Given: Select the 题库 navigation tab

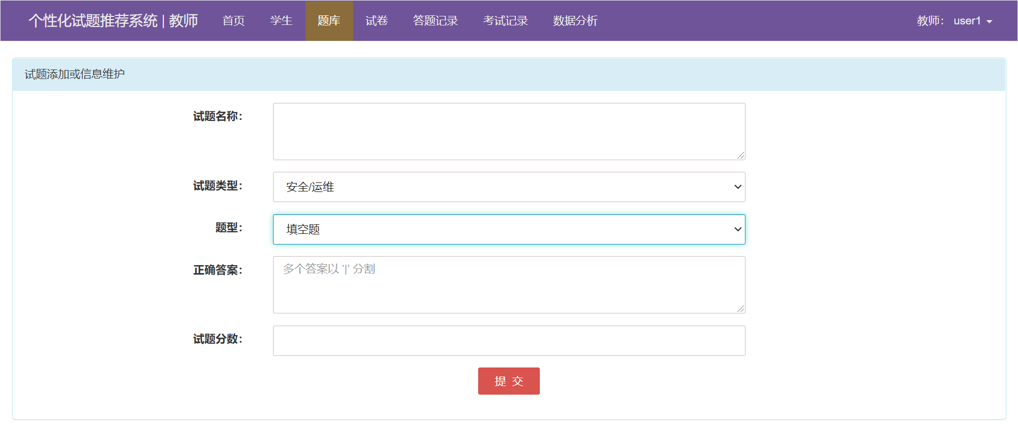Looking at the screenshot, I should pos(329,21).
